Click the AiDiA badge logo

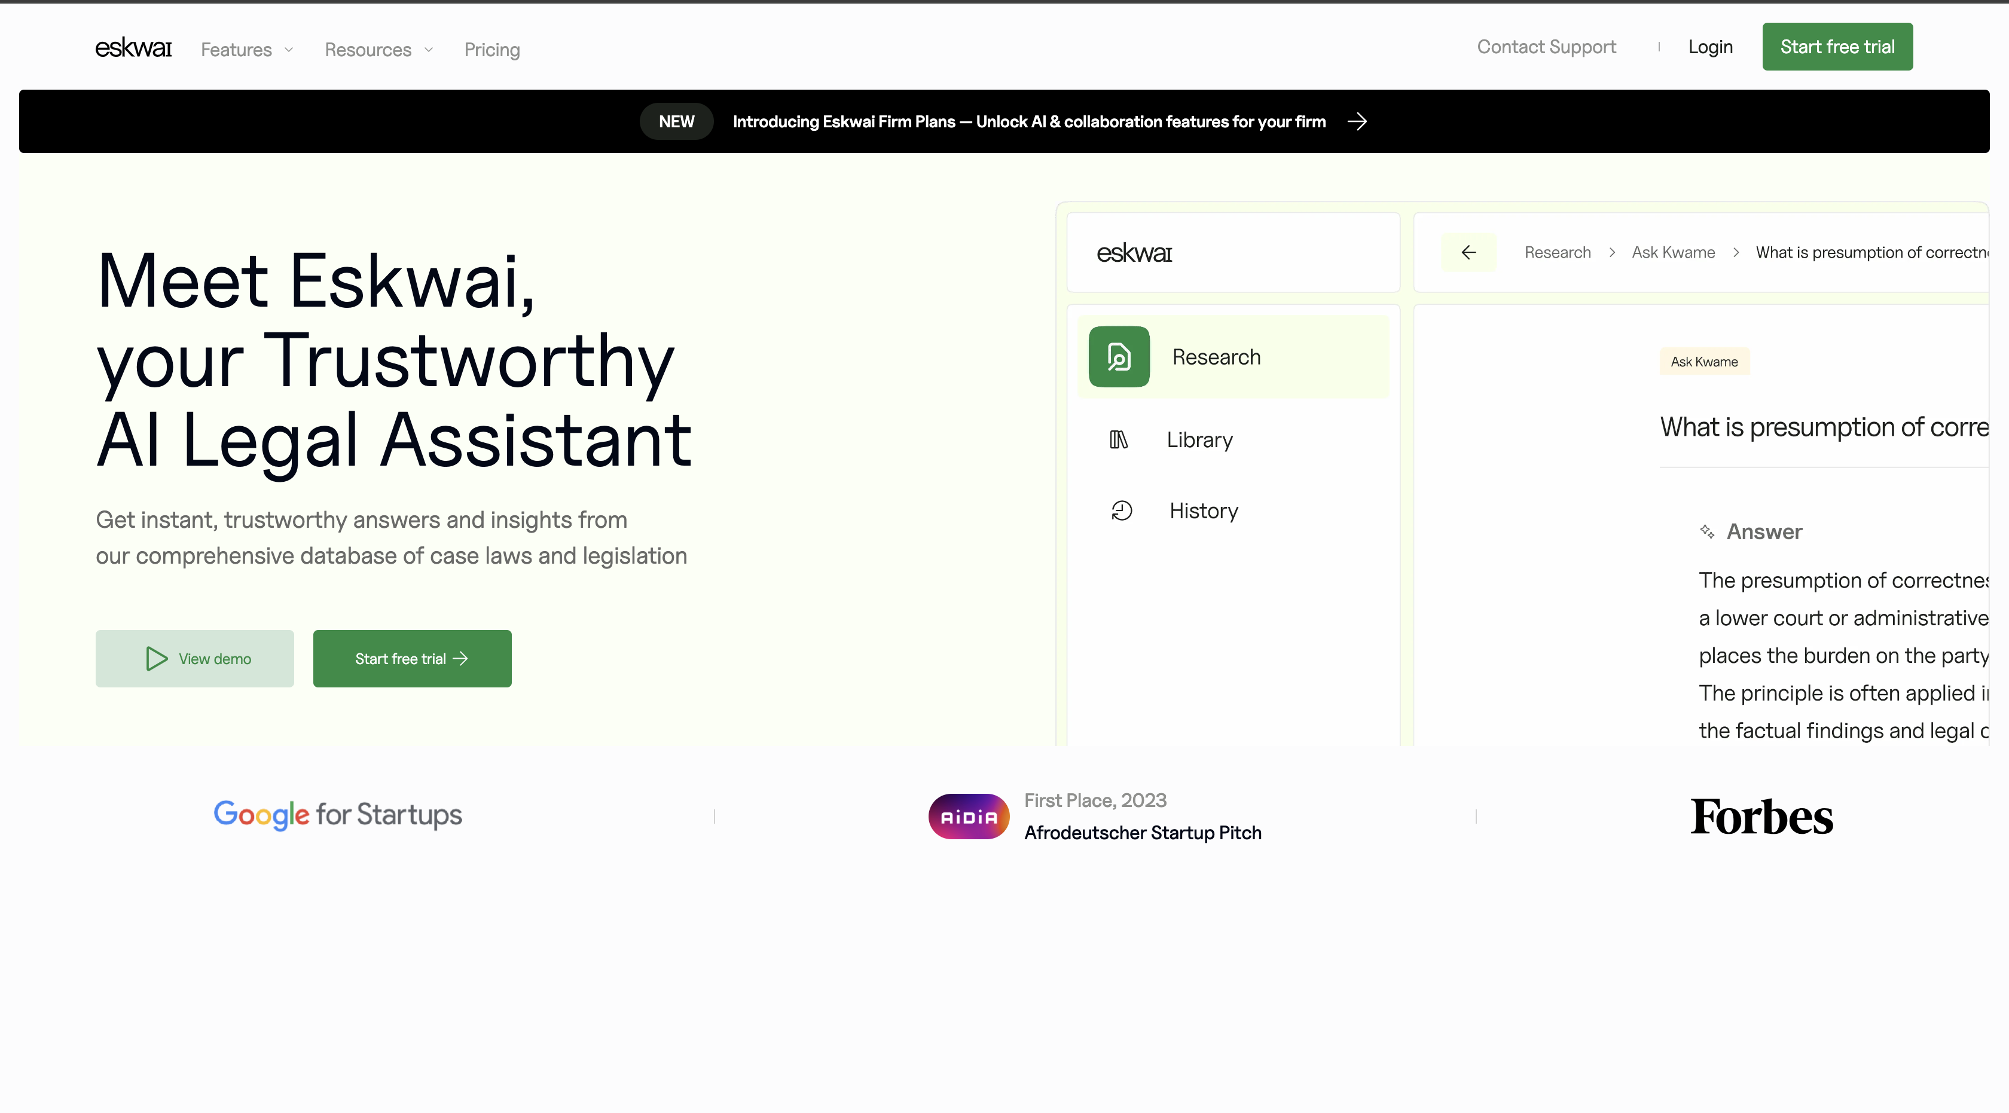(x=969, y=817)
